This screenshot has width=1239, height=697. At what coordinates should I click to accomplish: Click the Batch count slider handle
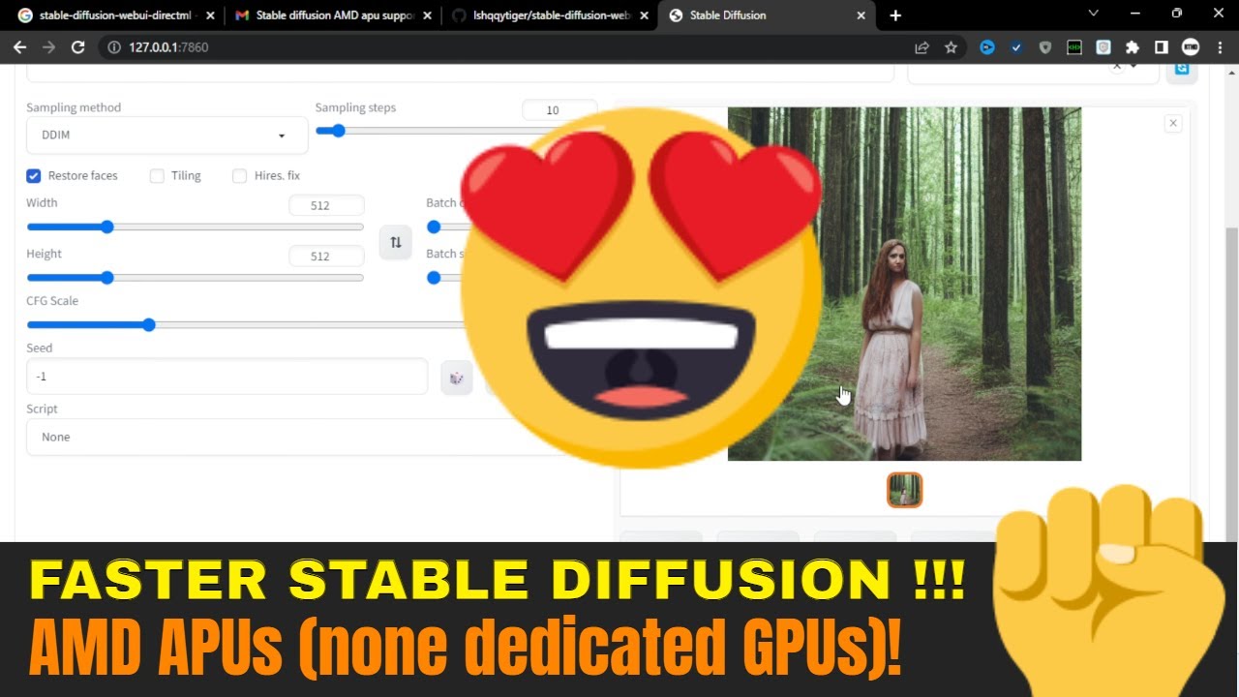(x=434, y=227)
